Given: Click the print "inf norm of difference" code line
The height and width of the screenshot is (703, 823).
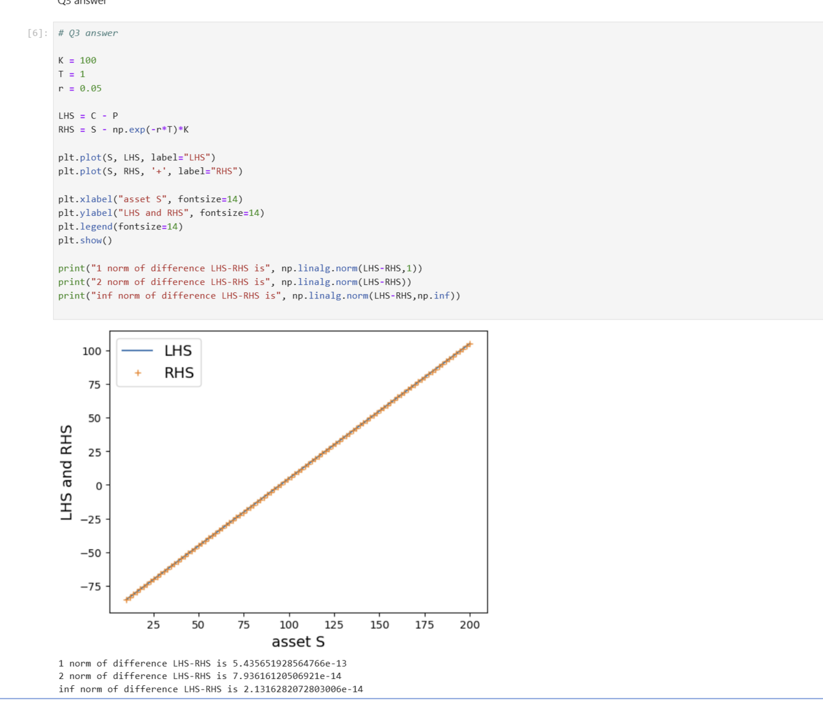Looking at the screenshot, I should point(259,295).
